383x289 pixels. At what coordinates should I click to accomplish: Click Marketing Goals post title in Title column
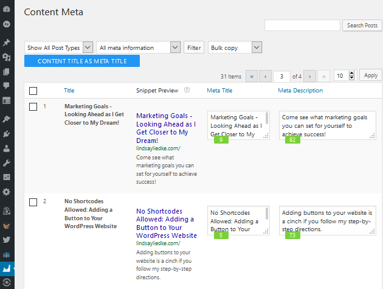click(x=94, y=114)
